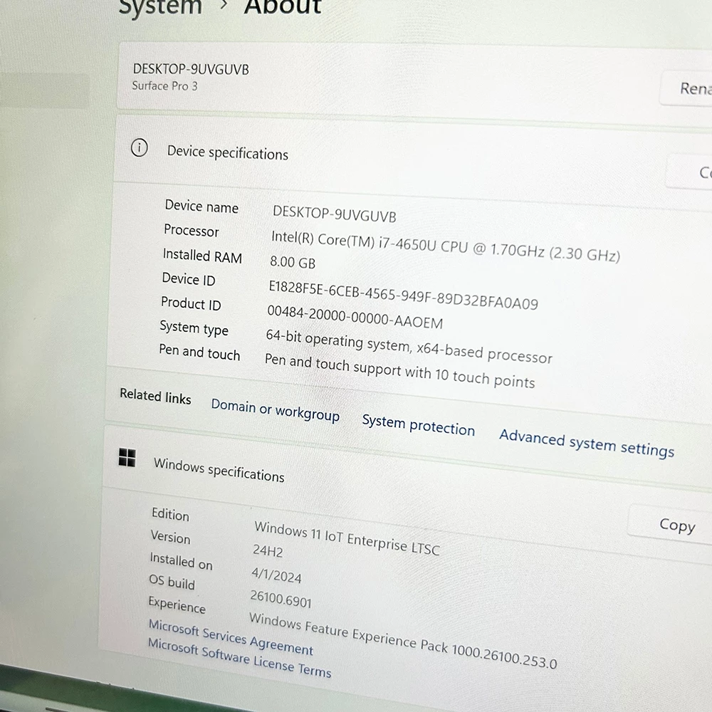Copy the Windows specifications

pyautogui.click(x=671, y=525)
